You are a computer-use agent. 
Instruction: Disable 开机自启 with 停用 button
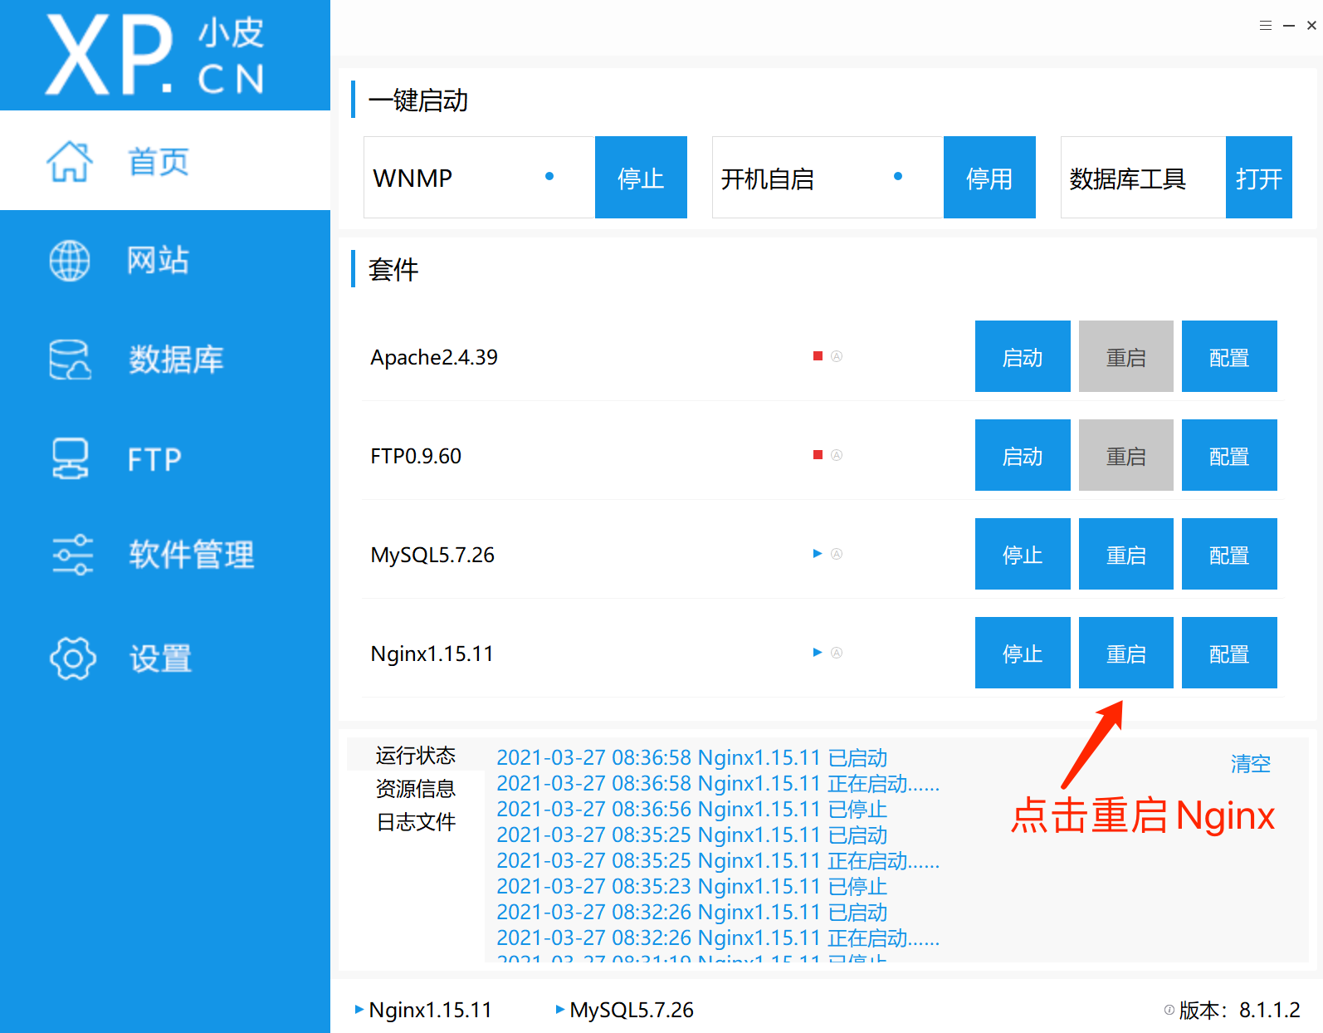989,178
